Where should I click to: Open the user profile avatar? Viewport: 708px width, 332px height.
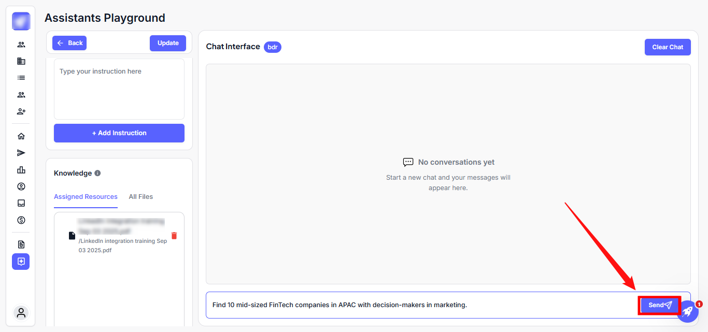[x=21, y=313]
